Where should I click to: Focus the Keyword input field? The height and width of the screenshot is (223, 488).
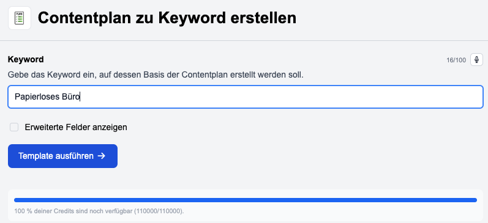pyautogui.click(x=246, y=97)
